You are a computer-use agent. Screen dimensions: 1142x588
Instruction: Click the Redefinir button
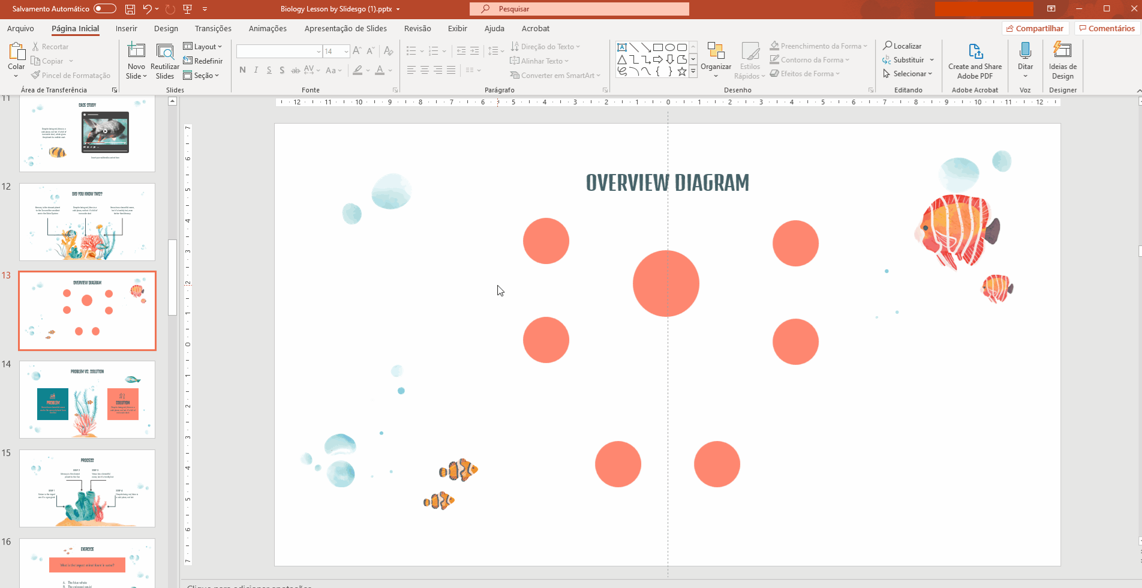203,61
